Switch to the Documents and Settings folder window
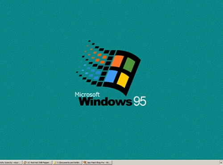 [67, 163]
